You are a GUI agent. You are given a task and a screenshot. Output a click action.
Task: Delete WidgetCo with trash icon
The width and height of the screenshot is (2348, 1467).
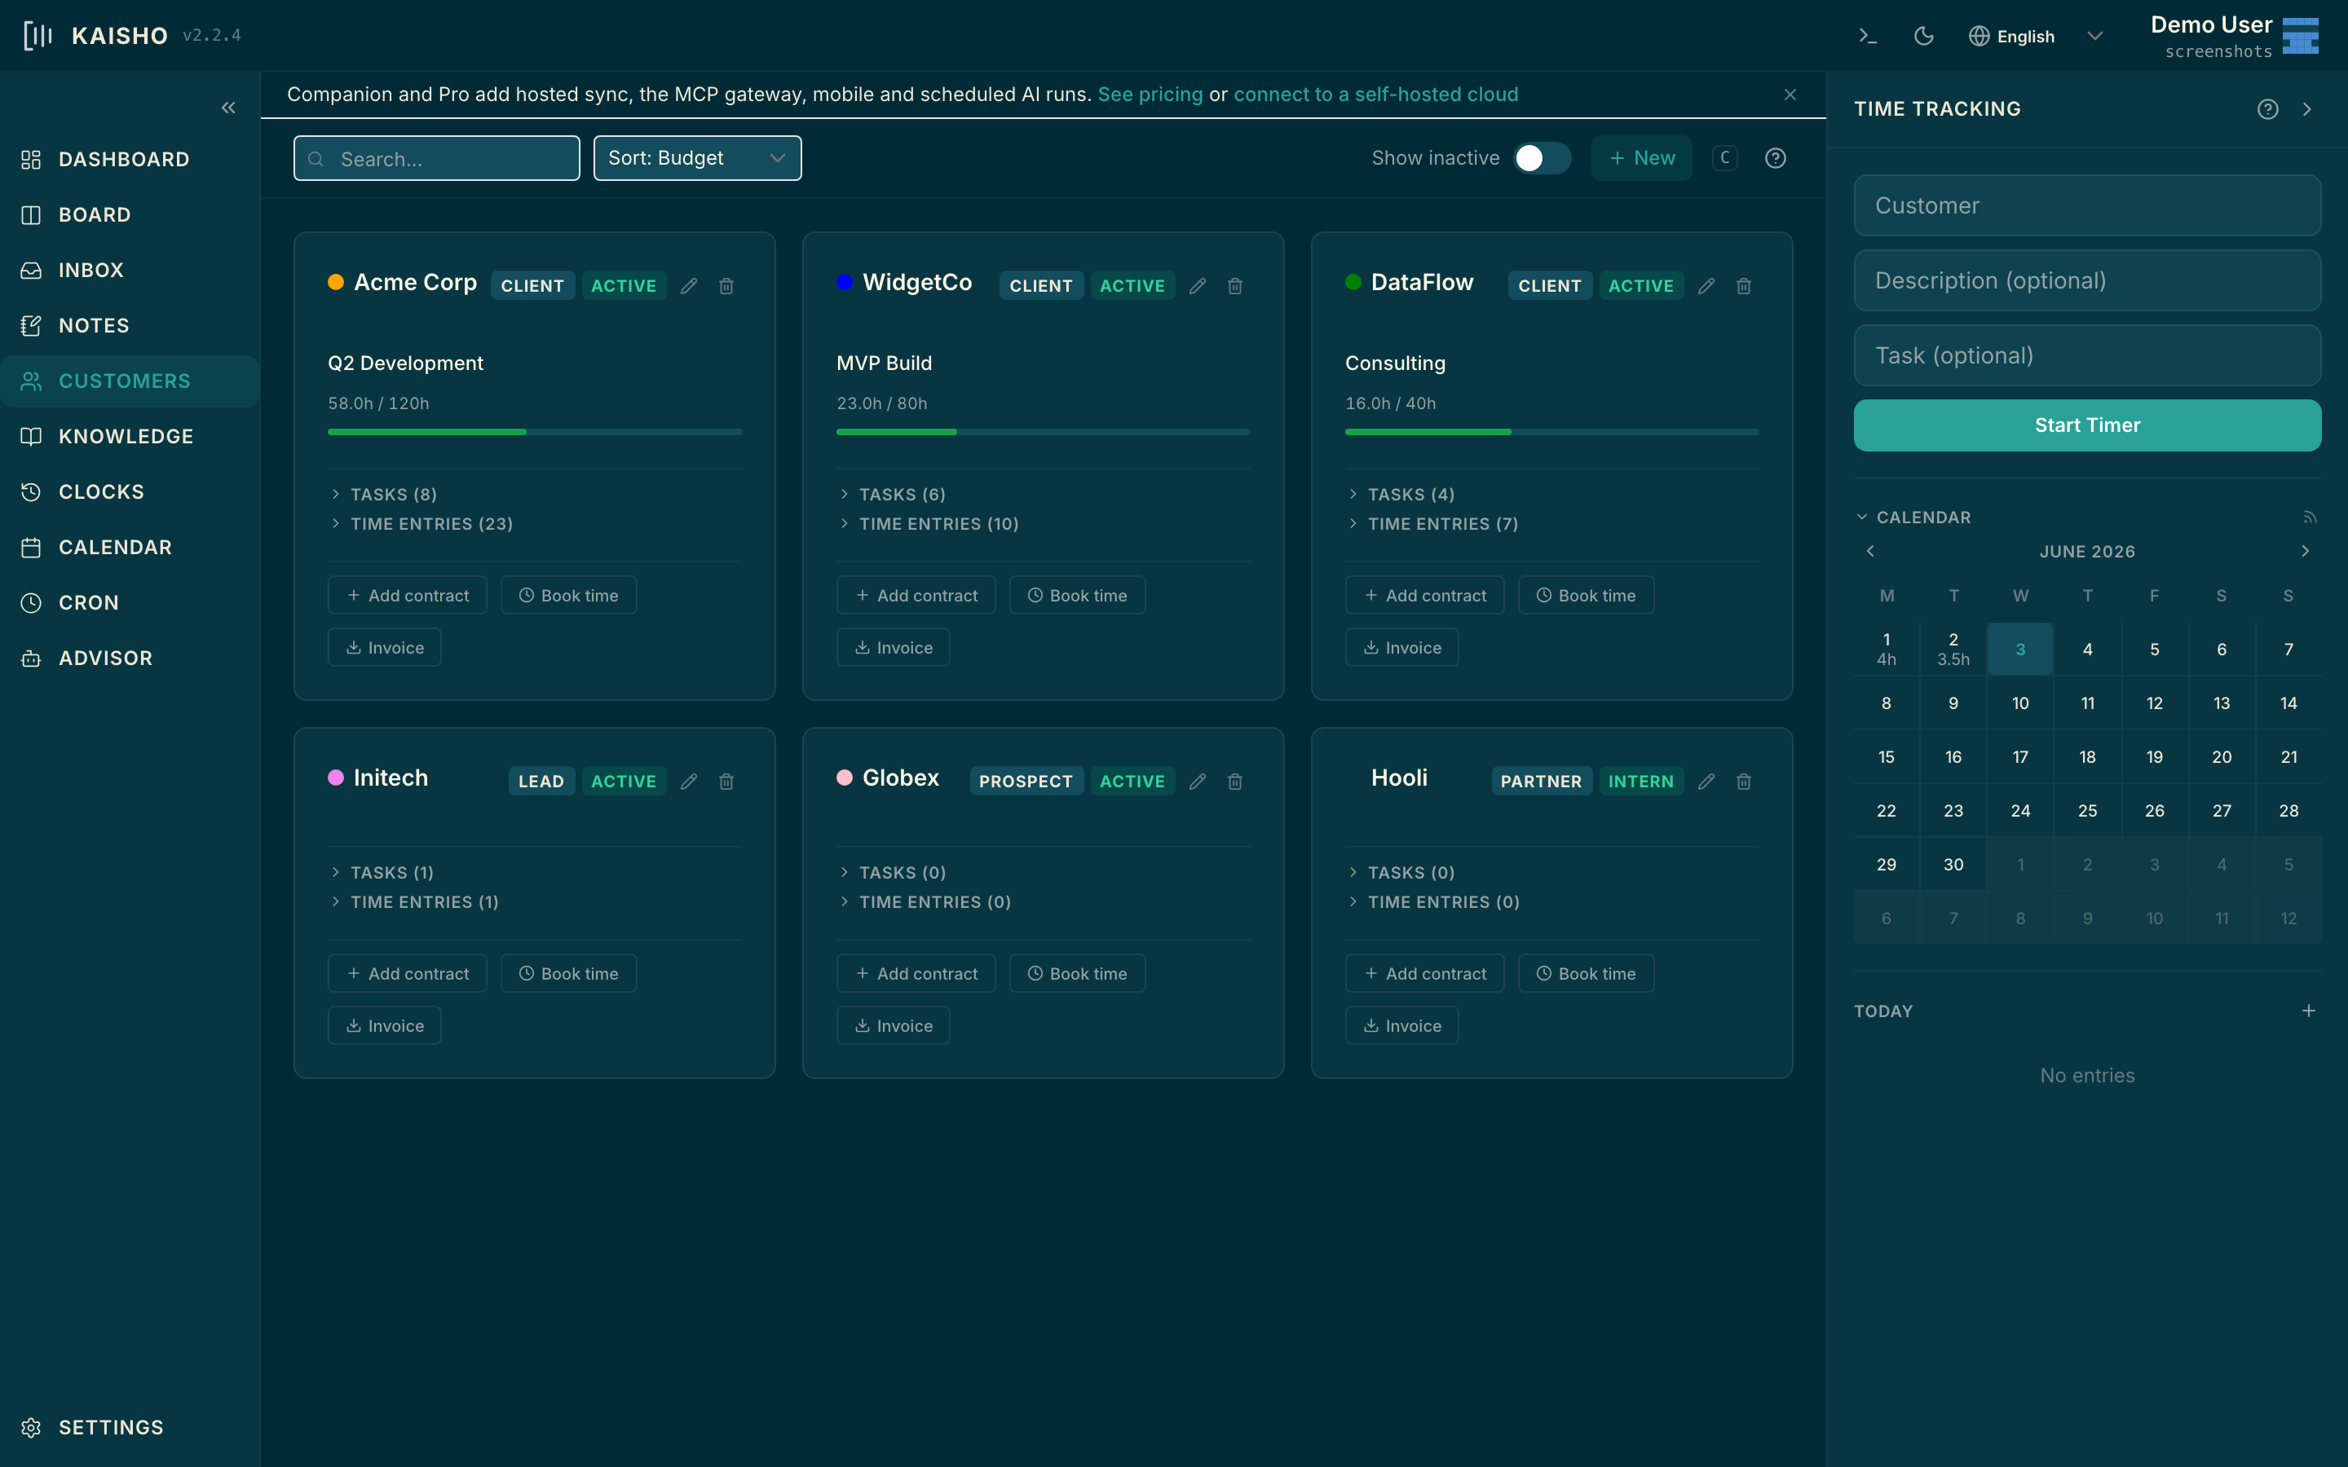[x=1235, y=285]
